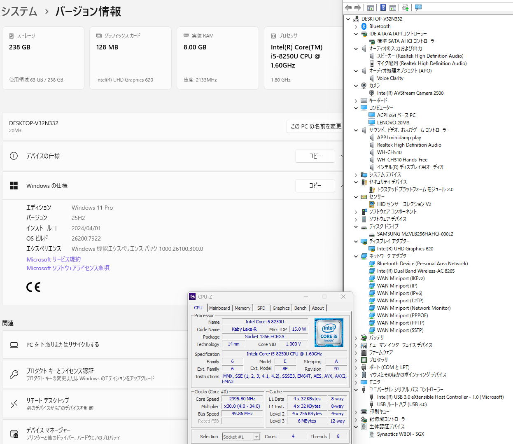513x444 pixels.
Task: Open device Properties via the toolbar icon
Action: tap(392, 7)
